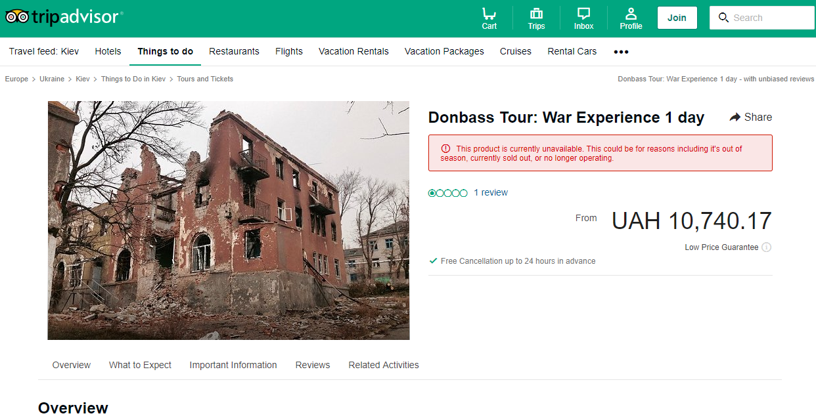
Task: Click the Share arrow icon
Action: [x=735, y=117]
